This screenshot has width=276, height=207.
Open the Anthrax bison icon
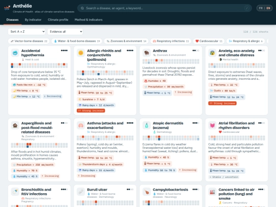[147, 53]
